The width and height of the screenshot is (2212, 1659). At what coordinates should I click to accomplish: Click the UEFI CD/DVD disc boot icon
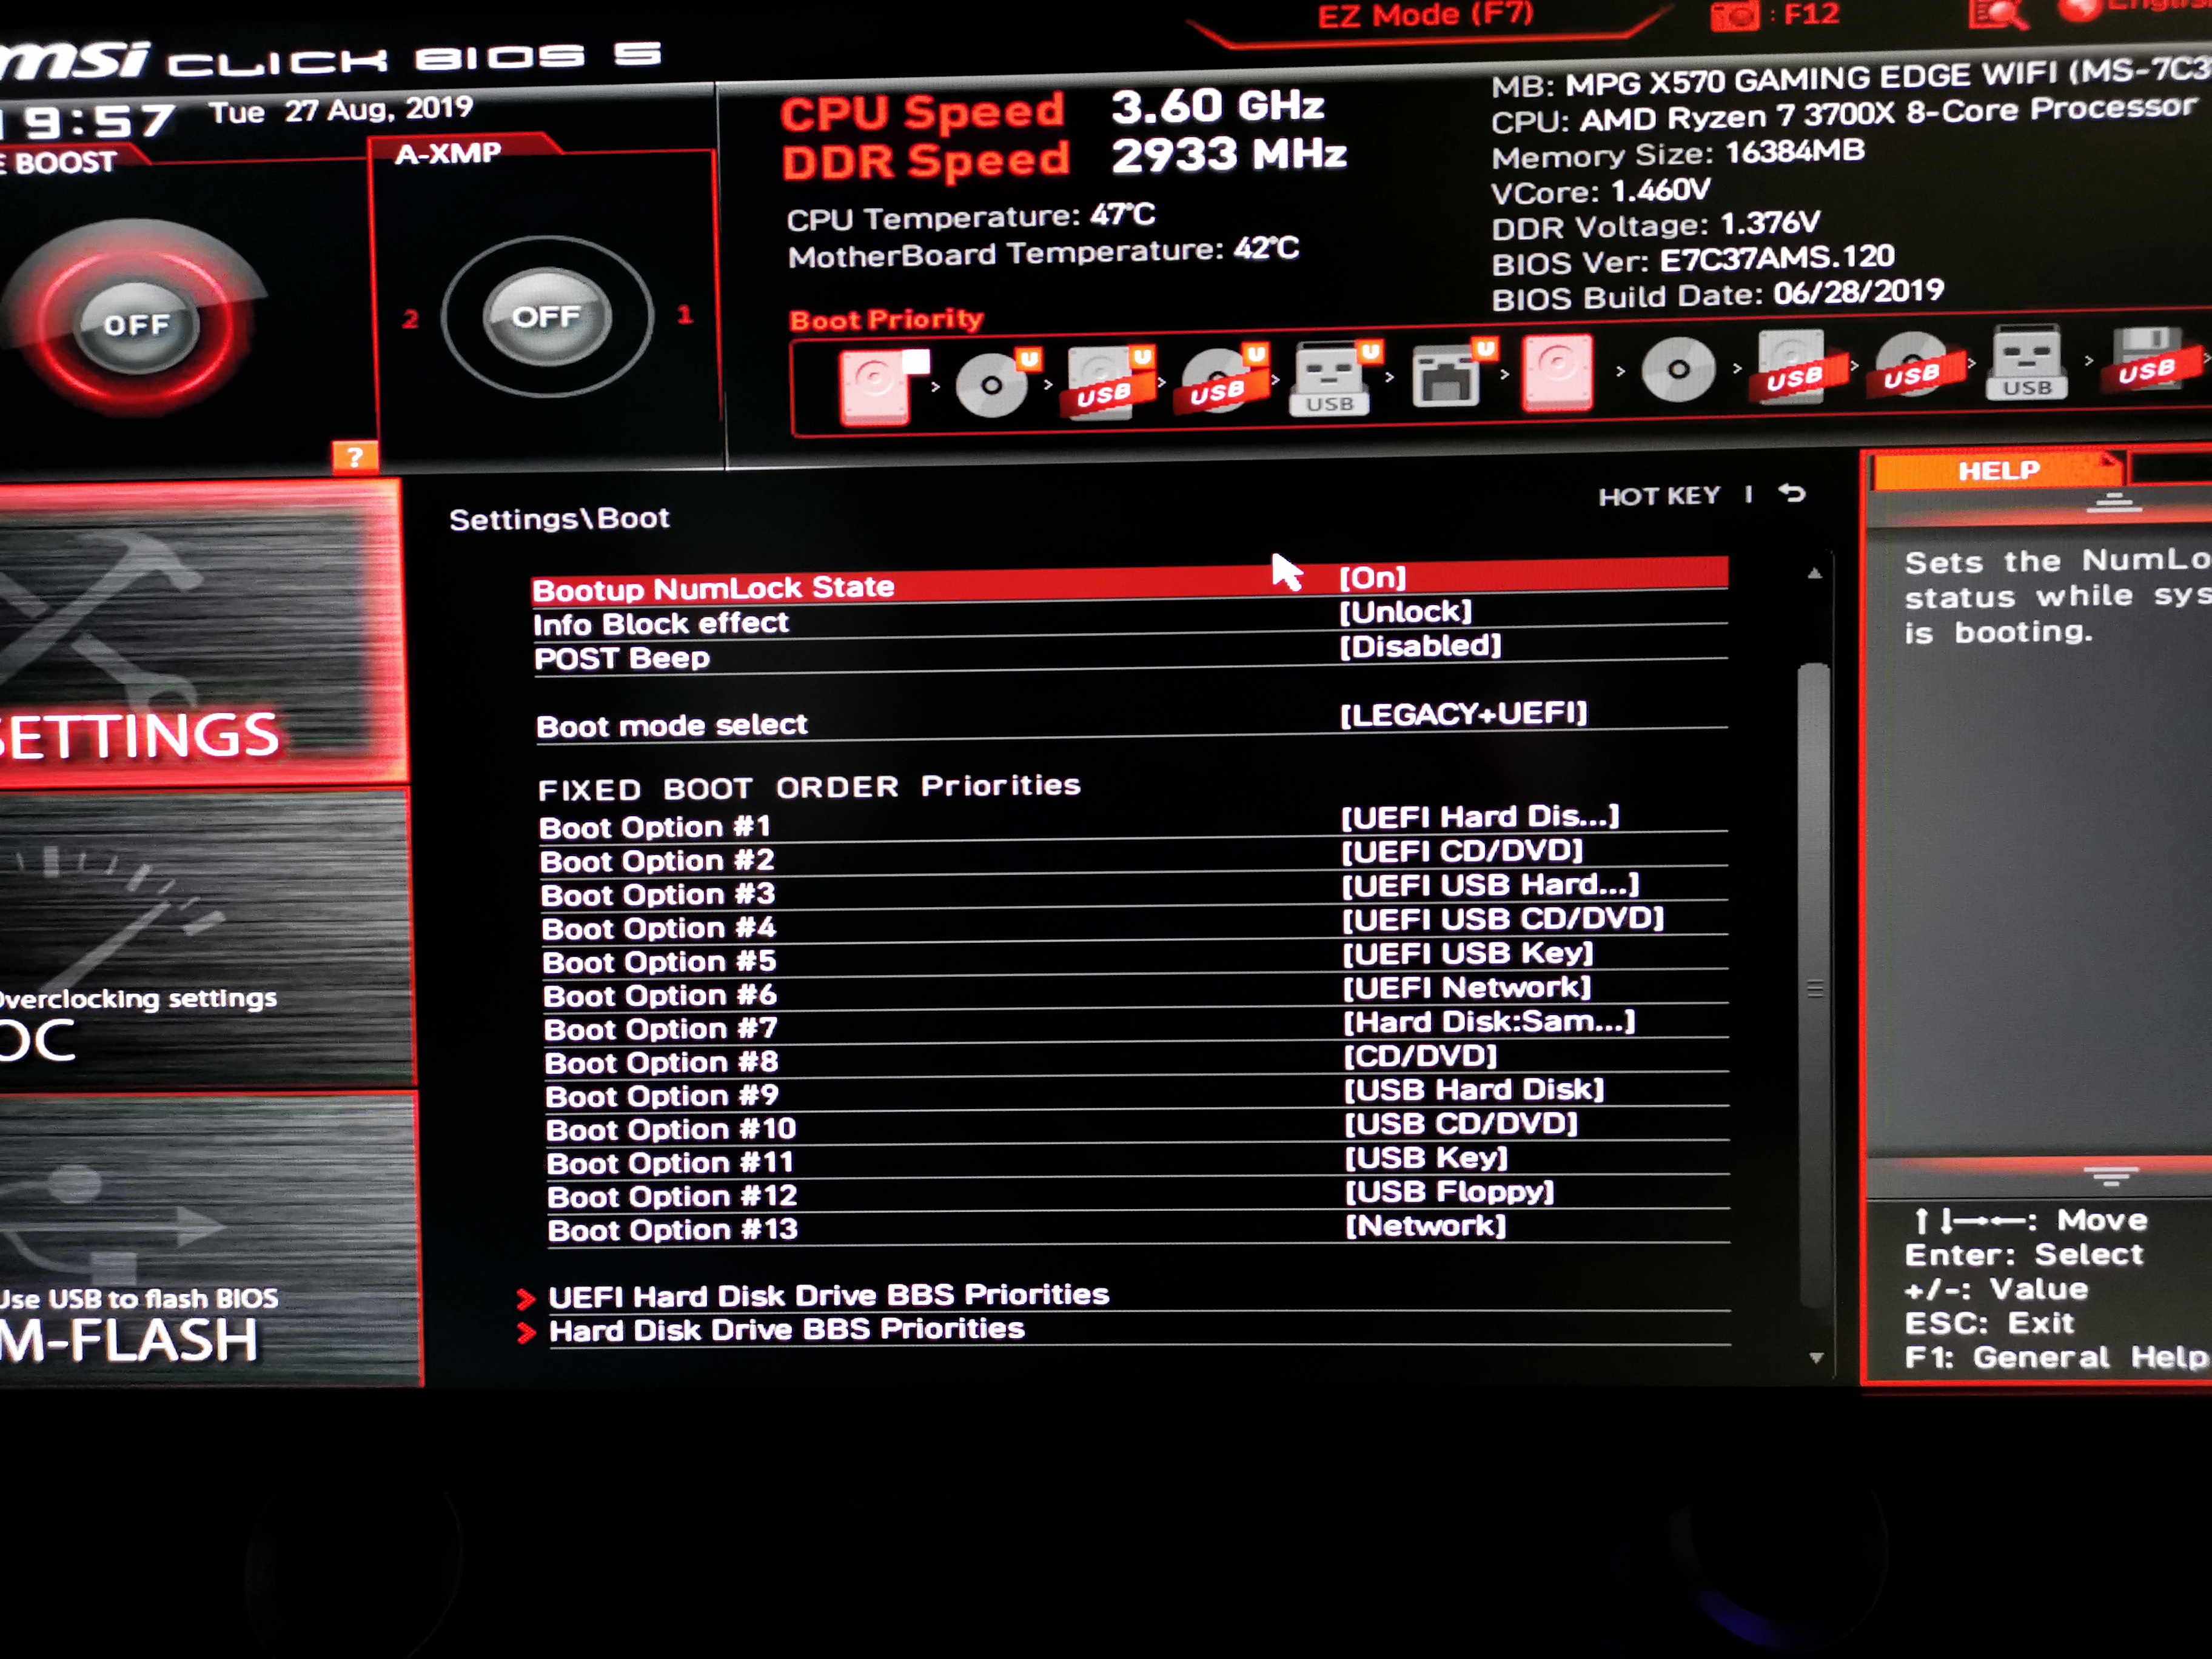tap(993, 384)
